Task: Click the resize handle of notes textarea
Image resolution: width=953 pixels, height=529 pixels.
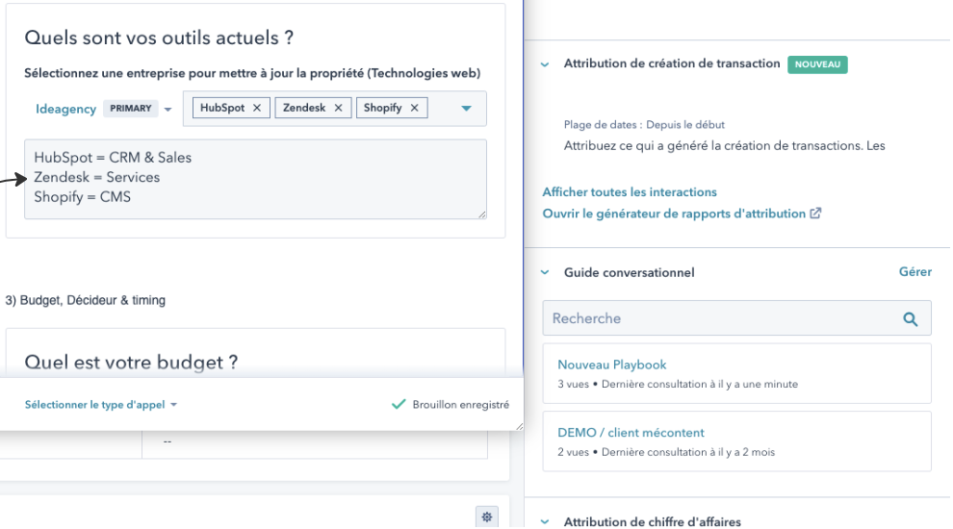Action: pos(482,214)
